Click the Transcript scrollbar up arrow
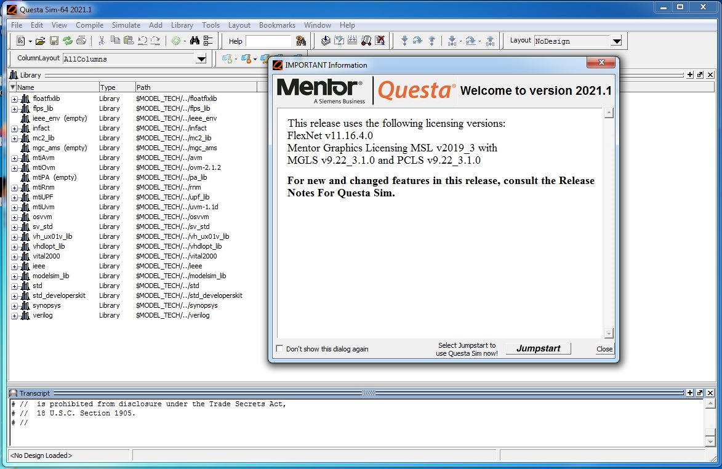This screenshot has width=722, height=469. 710,404
